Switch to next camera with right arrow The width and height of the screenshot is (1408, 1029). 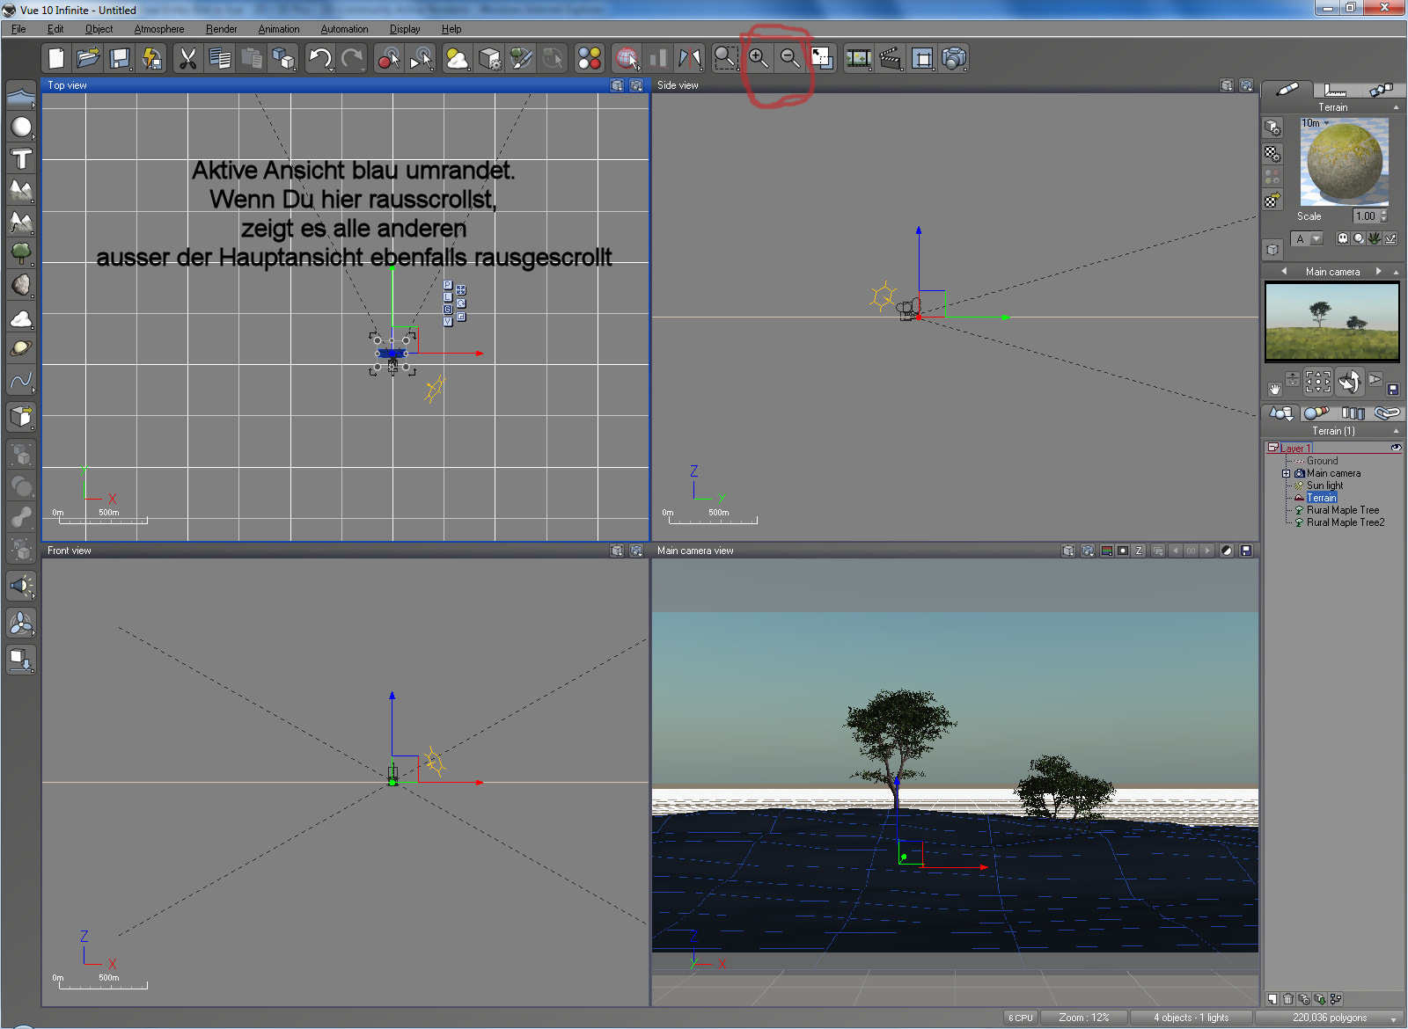click(1378, 272)
